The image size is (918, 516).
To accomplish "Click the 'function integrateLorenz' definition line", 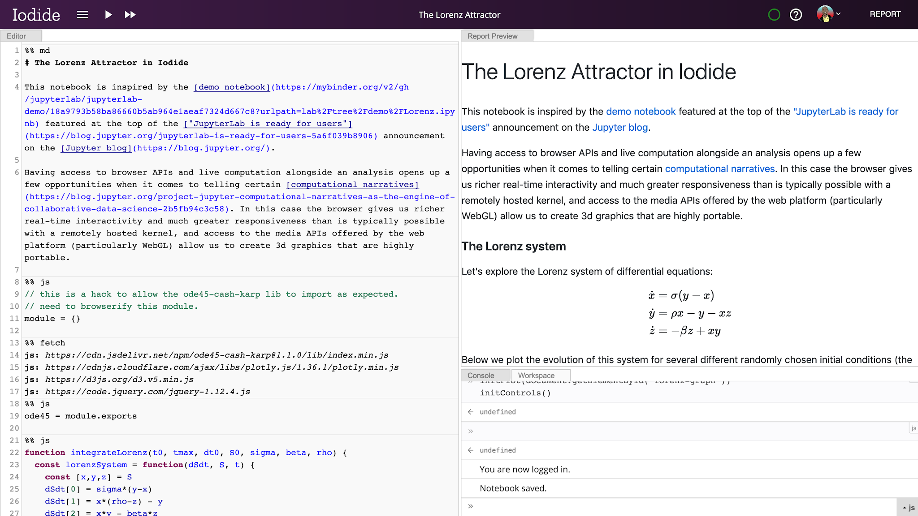I will [186, 453].
